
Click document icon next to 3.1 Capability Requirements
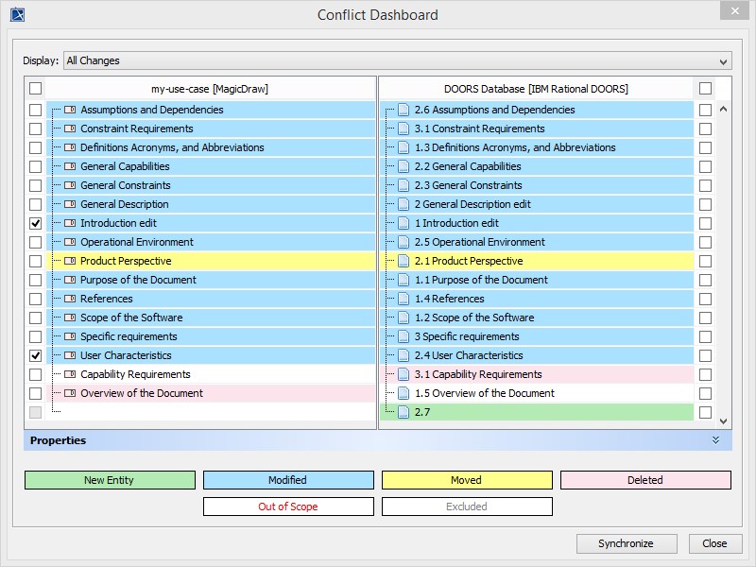(x=404, y=374)
